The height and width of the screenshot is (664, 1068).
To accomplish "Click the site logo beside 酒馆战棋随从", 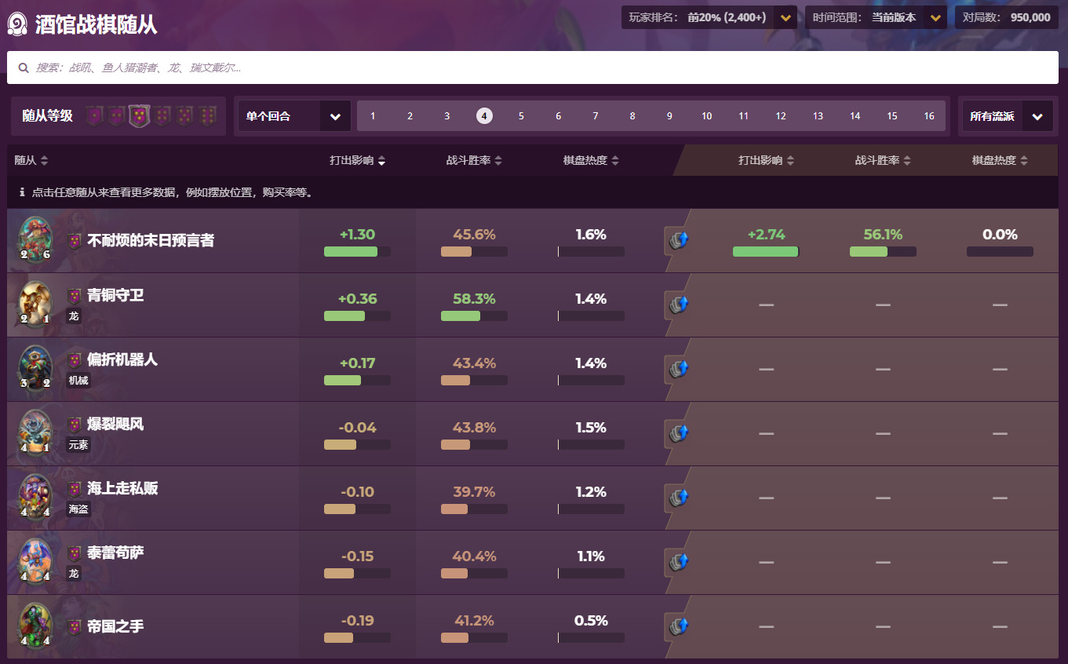I will point(18,24).
